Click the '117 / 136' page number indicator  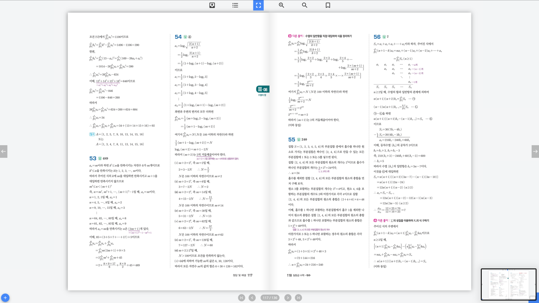[x=269, y=298]
